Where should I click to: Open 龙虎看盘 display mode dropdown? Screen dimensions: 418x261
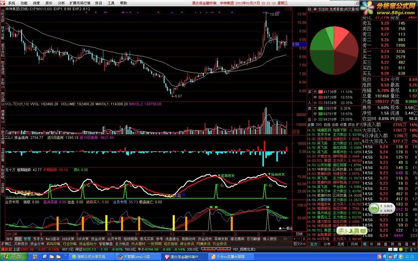coord(344,9)
